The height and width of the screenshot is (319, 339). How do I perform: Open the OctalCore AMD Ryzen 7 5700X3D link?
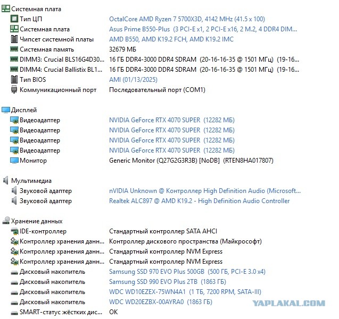187,19
